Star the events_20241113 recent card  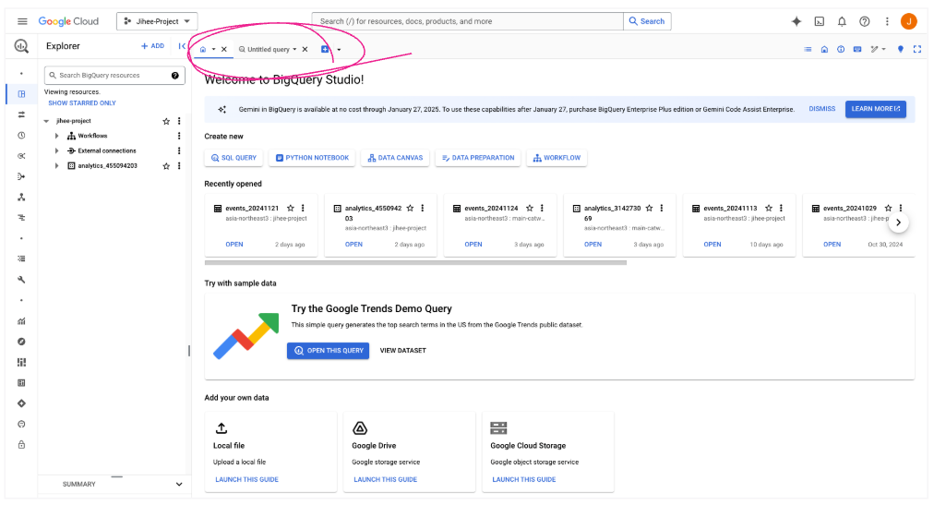(769, 209)
